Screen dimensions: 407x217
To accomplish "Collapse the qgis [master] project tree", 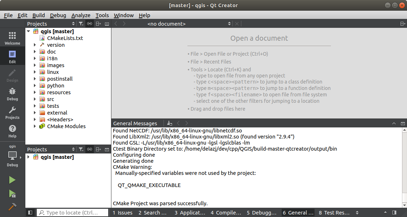I will [29, 31].
